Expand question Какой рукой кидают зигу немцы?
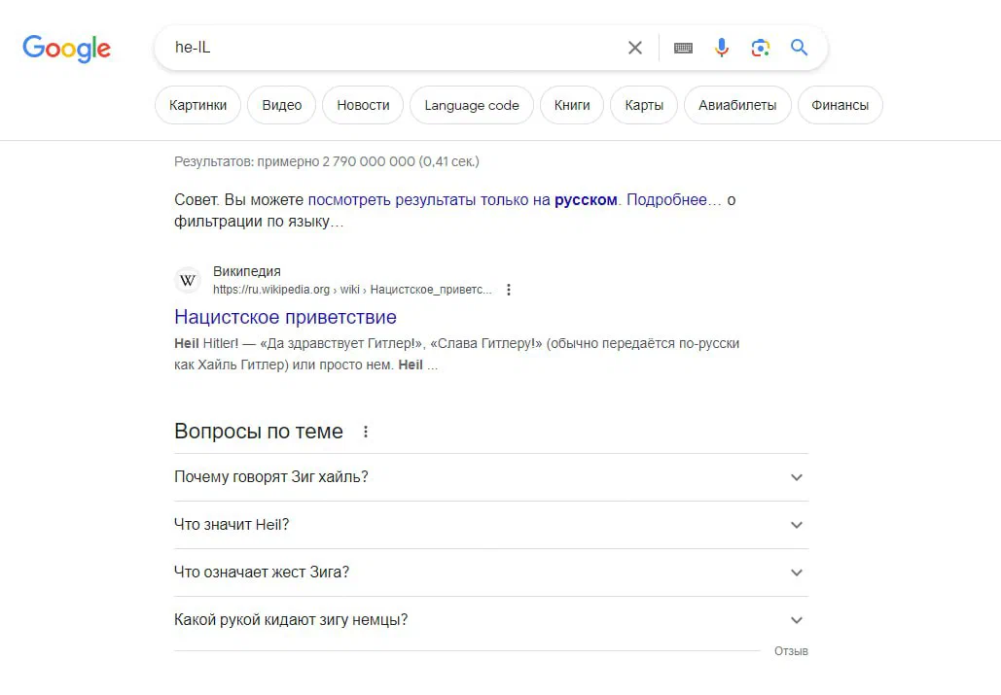This screenshot has height=695, width=1001. 491,620
